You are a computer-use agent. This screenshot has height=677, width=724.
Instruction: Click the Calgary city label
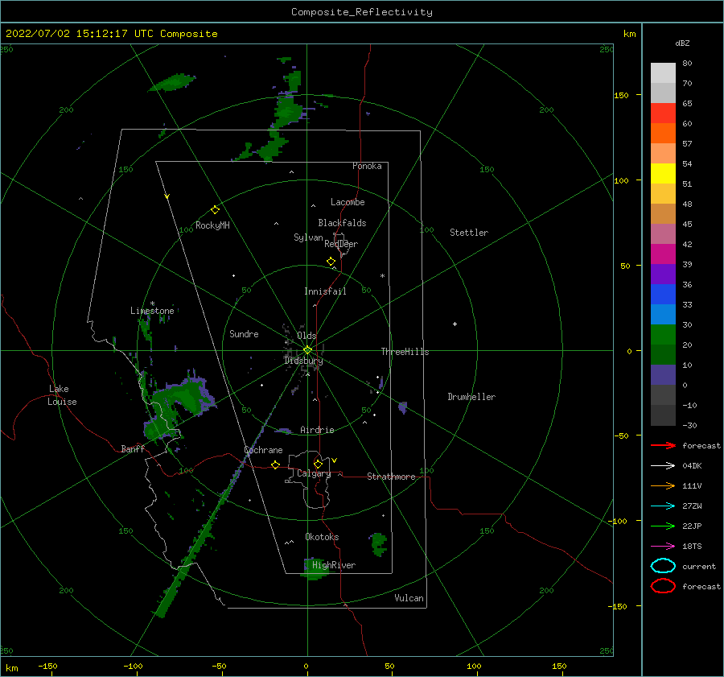click(314, 473)
